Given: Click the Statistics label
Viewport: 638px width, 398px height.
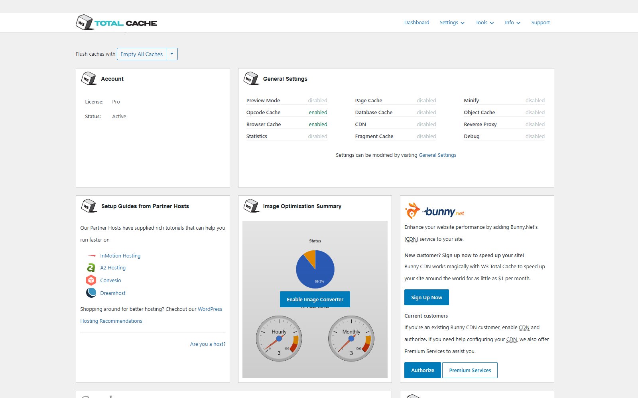Looking at the screenshot, I should coord(257,137).
